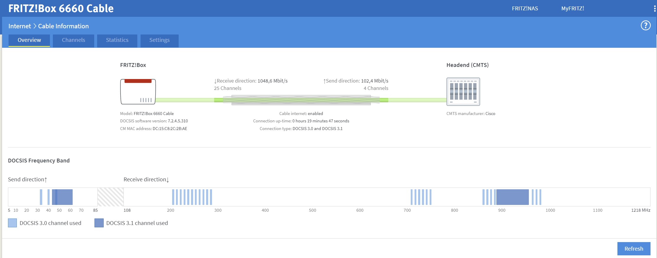Image resolution: width=657 pixels, height=258 pixels.
Task: Click the receive channel group near 700 MHz
Action: 421,197
